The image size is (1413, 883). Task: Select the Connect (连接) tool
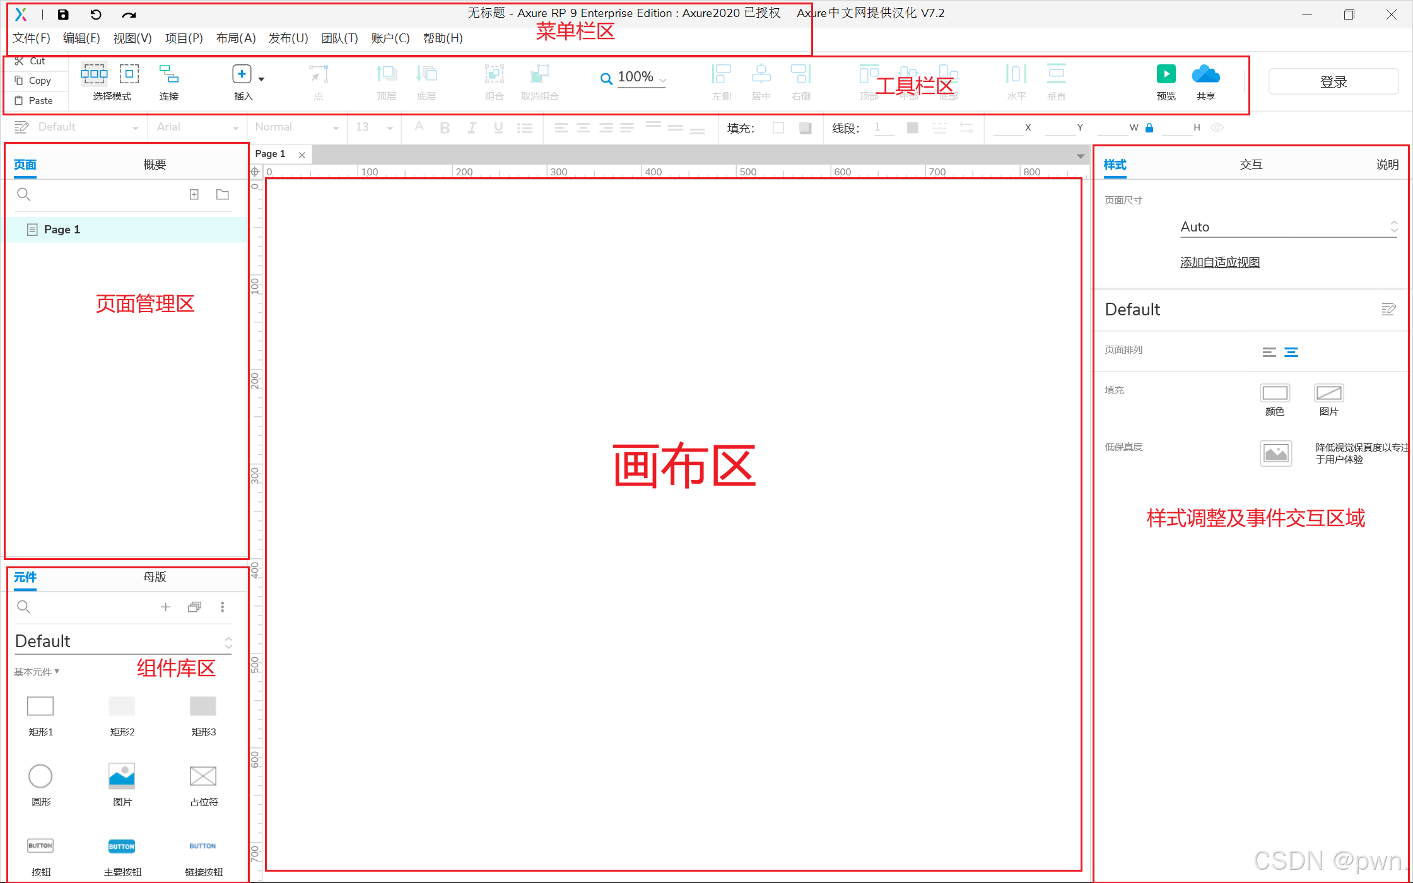[168, 74]
